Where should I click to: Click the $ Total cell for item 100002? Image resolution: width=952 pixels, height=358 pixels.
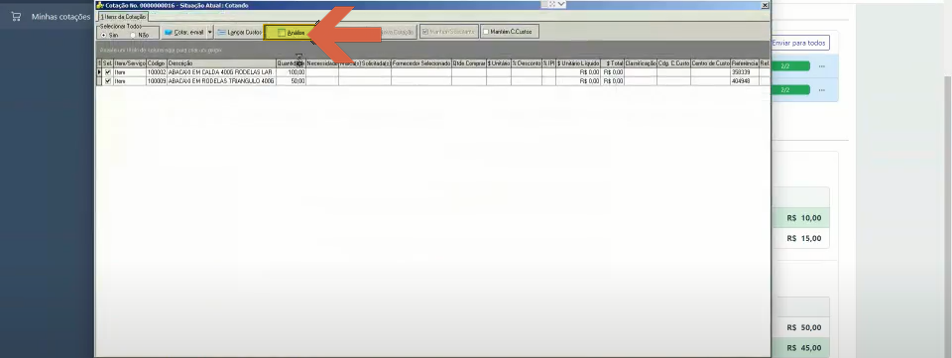pyautogui.click(x=613, y=72)
